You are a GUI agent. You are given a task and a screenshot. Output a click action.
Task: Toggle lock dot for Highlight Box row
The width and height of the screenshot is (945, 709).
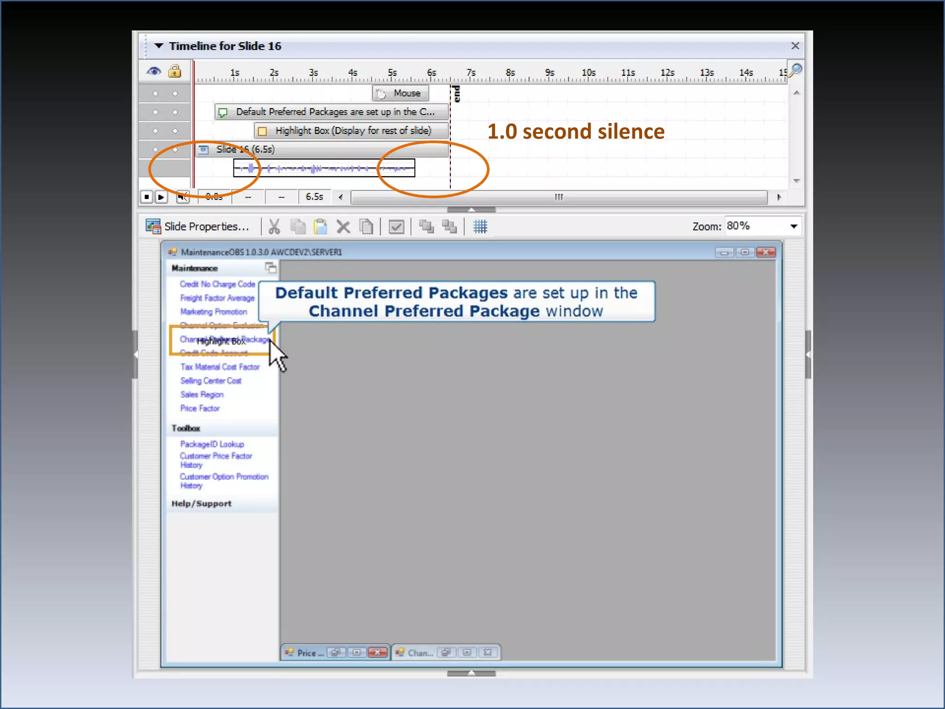pos(175,131)
